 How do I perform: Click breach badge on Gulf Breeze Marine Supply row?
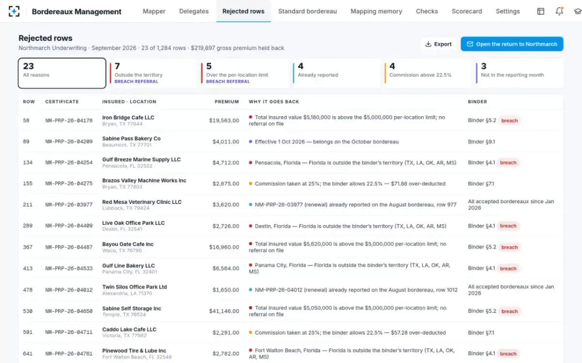point(508,163)
